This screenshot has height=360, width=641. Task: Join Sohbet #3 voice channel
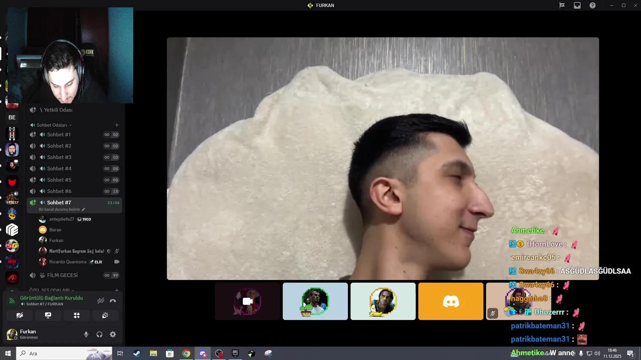point(74,157)
